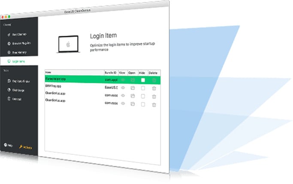
Task: Select the iTunesHelper.app row name
Action: point(55,79)
